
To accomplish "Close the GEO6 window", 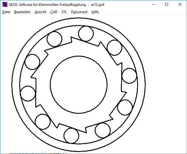I will coord(180,4).
